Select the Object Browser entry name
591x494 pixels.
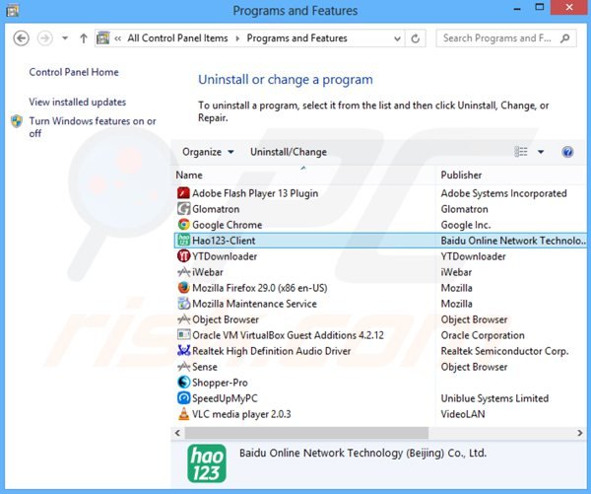click(x=226, y=319)
